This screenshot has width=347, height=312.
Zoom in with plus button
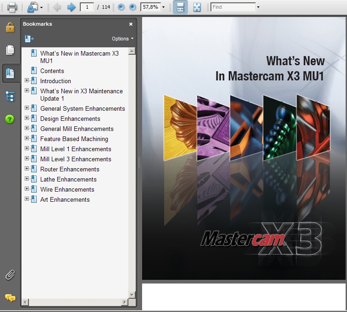click(x=132, y=7)
